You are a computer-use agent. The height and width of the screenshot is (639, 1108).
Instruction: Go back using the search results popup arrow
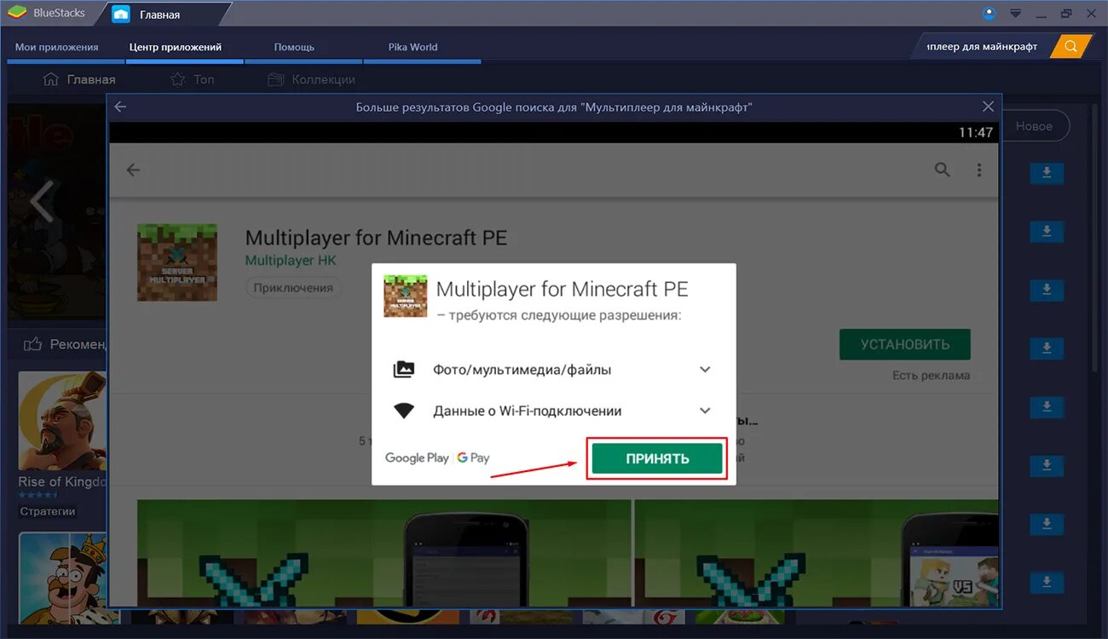coord(120,107)
